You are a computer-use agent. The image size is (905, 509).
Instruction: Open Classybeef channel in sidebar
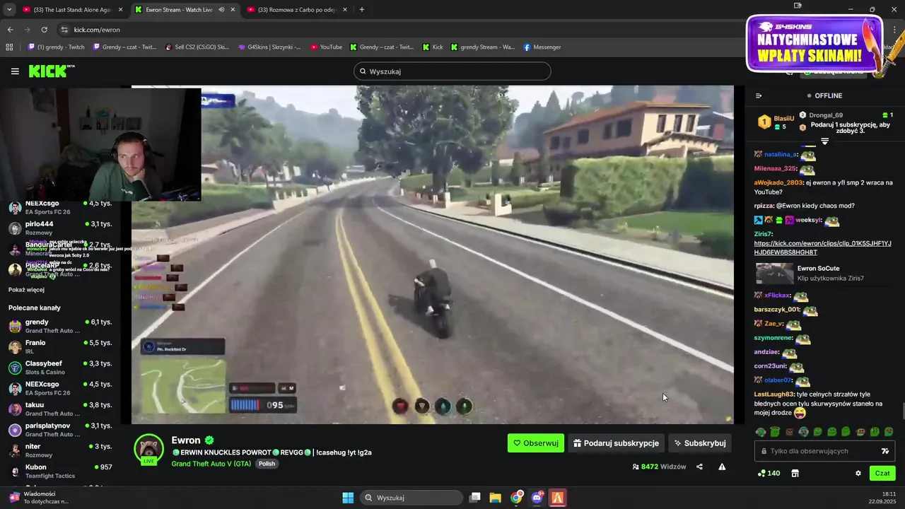click(60, 368)
